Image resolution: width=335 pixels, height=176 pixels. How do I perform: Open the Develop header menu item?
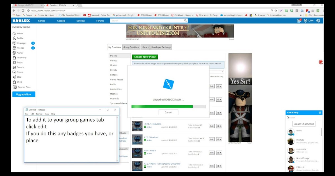pyautogui.click(x=81, y=21)
